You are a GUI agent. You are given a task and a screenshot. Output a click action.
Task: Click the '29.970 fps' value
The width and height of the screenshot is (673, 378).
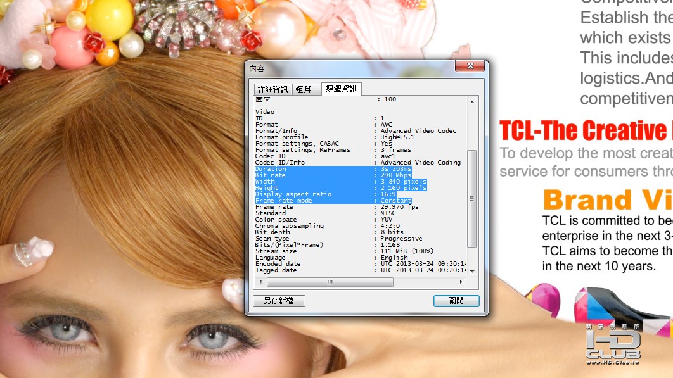click(x=400, y=207)
